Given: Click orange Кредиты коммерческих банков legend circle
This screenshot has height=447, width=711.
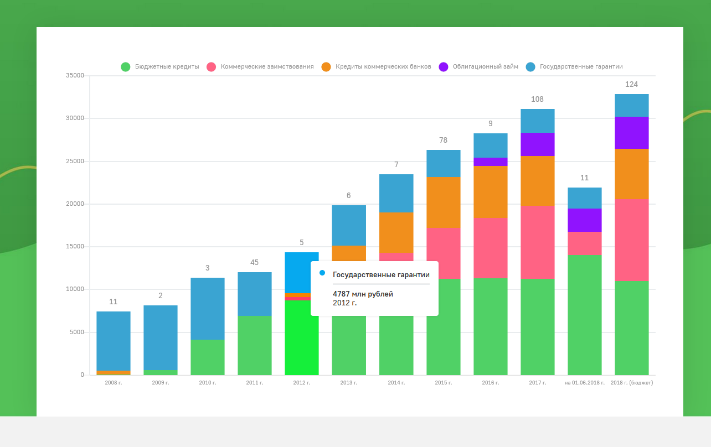Looking at the screenshot, I should [x=326, y=67].
